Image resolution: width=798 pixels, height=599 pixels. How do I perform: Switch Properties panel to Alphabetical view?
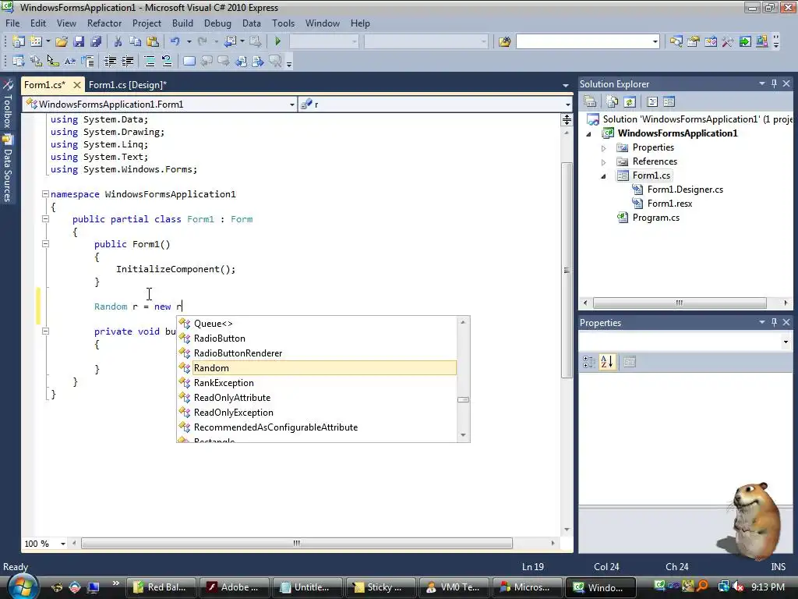tap(606, 362)
